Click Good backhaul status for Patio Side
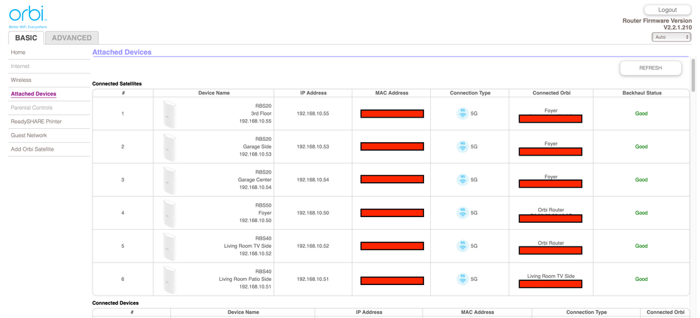 642,279
